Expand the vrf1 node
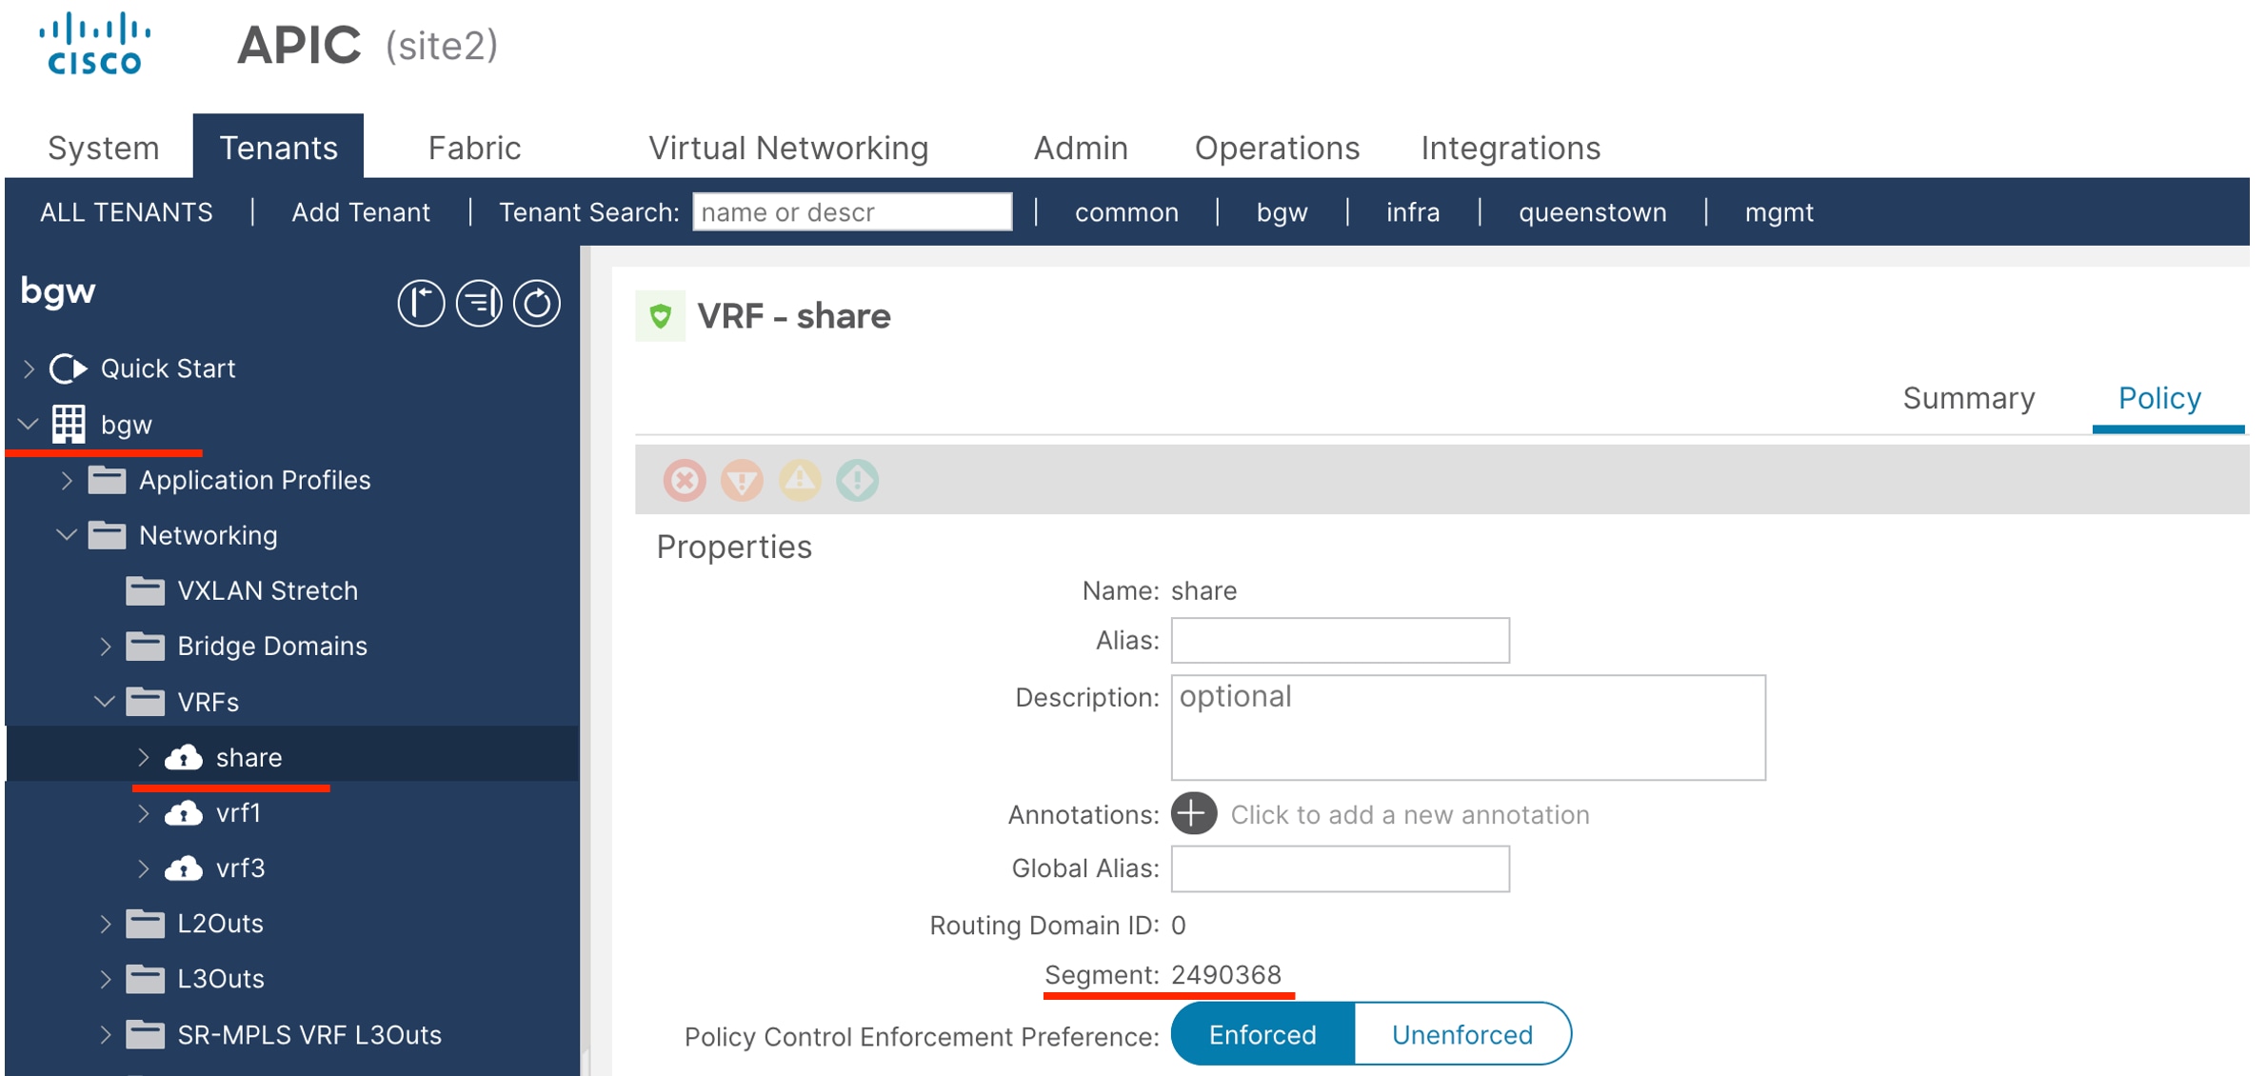 coord(143,813)
